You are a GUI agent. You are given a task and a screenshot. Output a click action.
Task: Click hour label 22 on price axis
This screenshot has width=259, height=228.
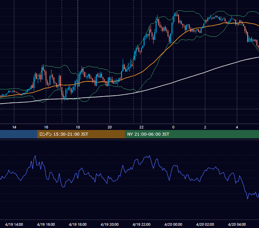click(x=141, y=127)
